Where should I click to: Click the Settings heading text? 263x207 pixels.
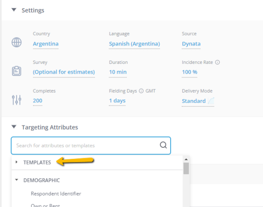point(33,10)
